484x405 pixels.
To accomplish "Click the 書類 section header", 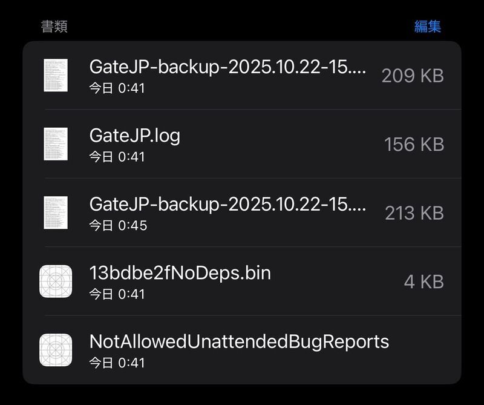I will tap(54, 26).
